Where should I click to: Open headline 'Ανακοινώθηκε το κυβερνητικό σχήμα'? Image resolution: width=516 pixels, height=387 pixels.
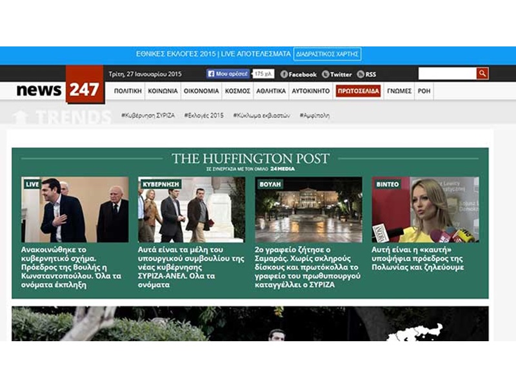coord(71,267)
